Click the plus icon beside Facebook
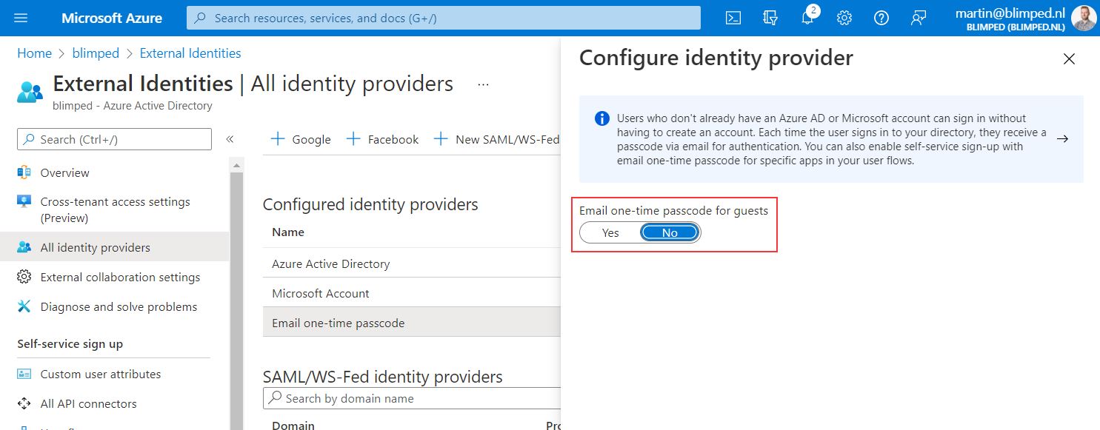This screenshot has width=1100, height=430. pos(353,139)
